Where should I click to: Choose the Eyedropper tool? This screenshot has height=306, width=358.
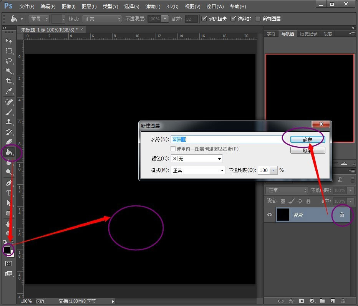coord(8,91)
